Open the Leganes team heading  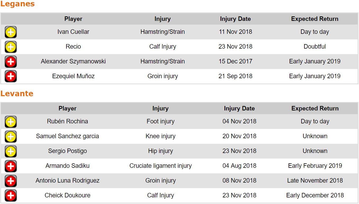coord(17,4)
